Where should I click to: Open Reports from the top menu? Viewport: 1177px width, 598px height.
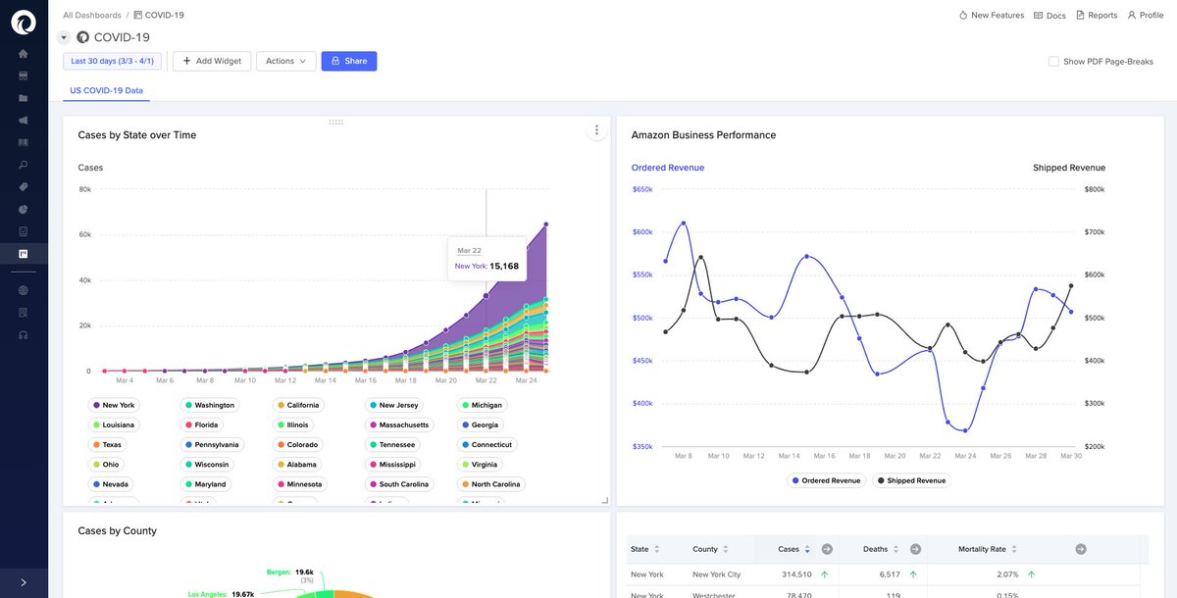(x=1096, y=14)
